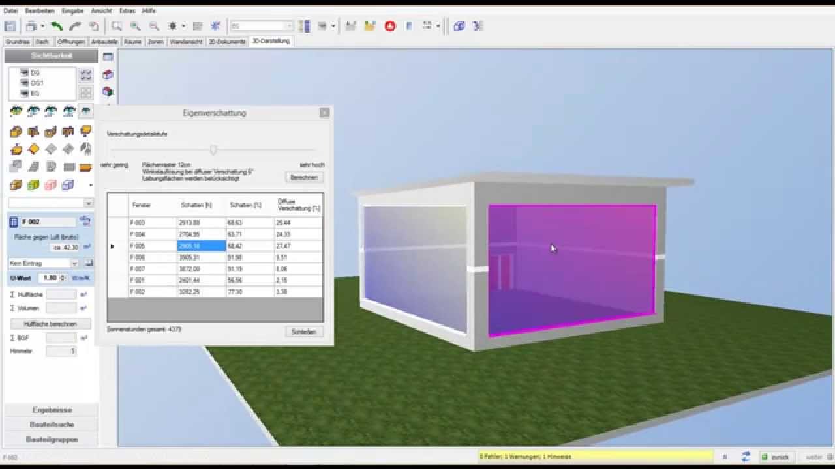Click the zurück button
Viewport: 835px width, 469px height.
pyautogui.click(x=776, y=457)
